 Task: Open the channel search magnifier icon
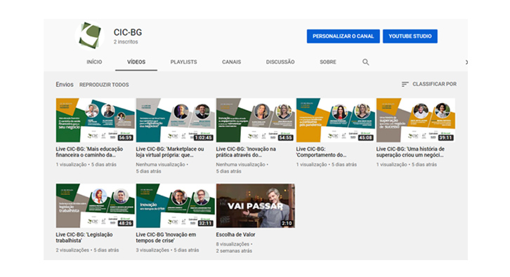(x=365, y=62)
